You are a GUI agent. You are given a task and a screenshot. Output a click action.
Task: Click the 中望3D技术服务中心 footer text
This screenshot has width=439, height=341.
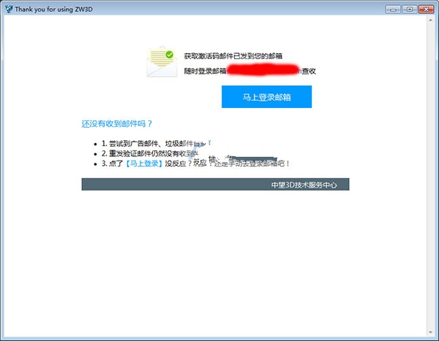[304, 185]
